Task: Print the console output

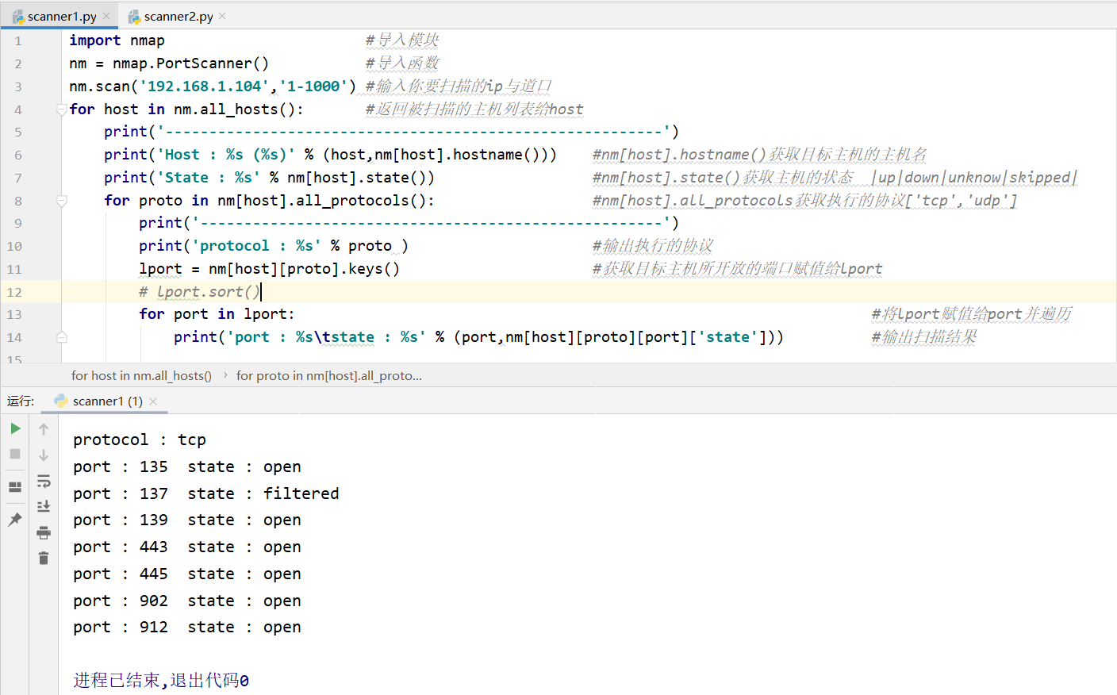Action: tap(44, 532)
